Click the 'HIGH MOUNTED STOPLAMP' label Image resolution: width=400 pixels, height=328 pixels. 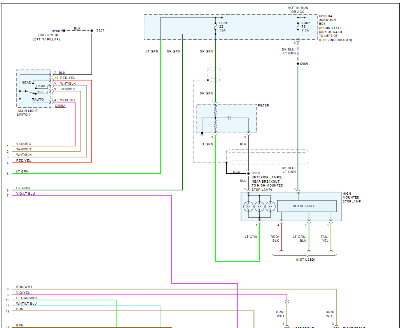click(351, 197)
